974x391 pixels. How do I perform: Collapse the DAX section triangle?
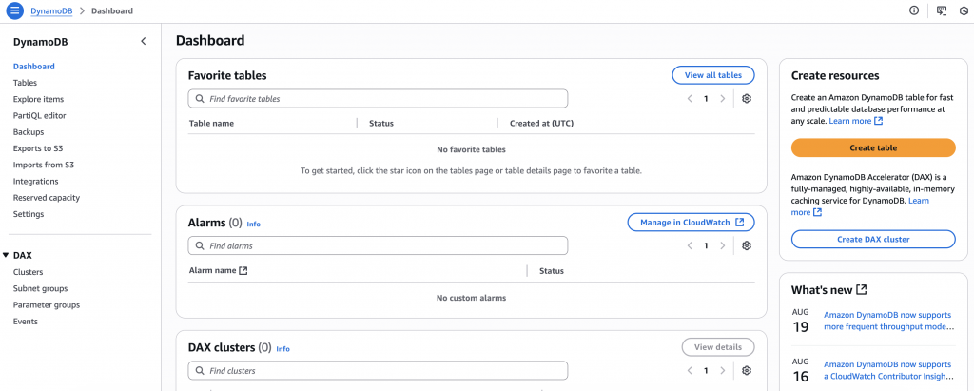tap(6, 255)
